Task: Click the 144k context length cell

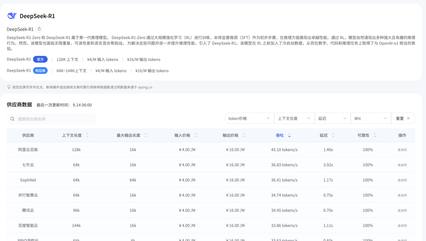Action: (x=77, y=226)
